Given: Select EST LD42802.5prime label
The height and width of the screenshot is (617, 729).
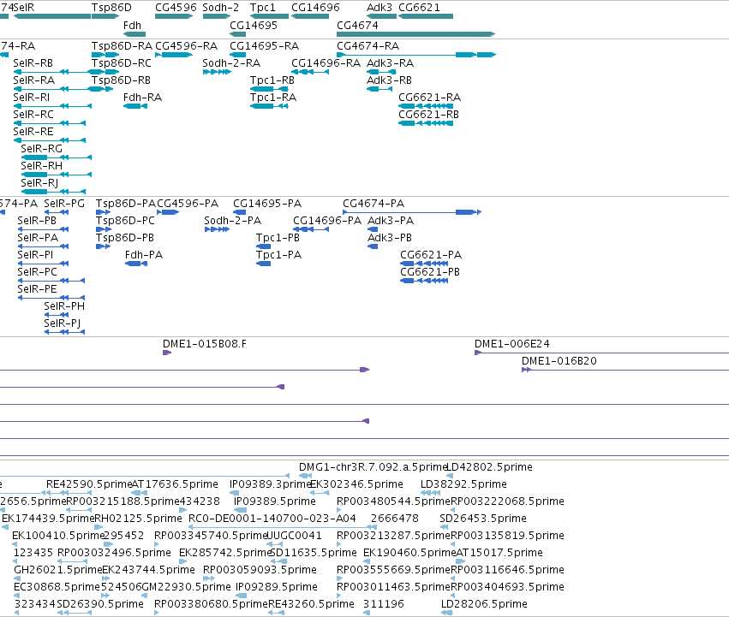Looking at the screenshot, I should 489,467.
